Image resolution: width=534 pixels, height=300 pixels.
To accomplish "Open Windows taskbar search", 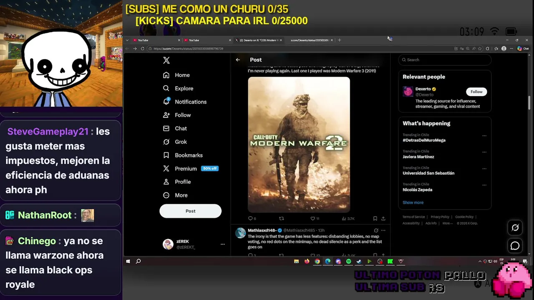I will click(139, 261).
